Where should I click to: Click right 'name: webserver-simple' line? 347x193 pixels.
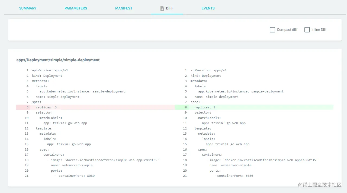point(230,165)
